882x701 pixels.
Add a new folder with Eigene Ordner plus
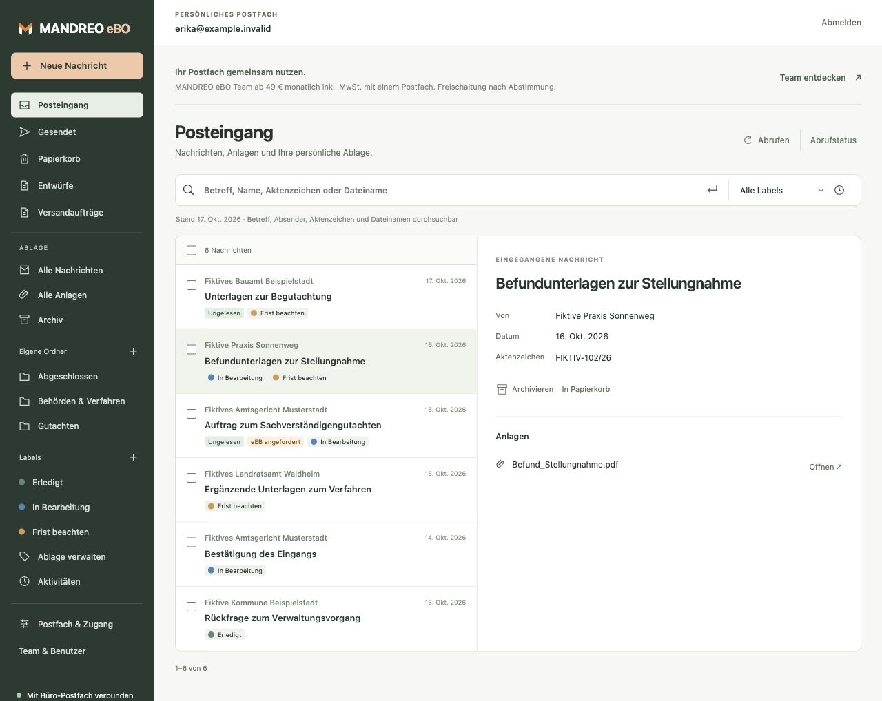click(x=134, y=351)
